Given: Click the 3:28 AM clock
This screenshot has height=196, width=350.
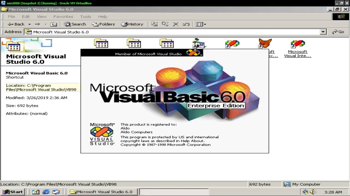Looking at the screenshot, I should [333, 192].
